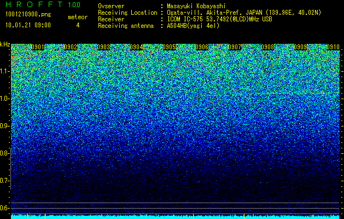Click the 1.1 frequency axis label

pyautogui.click(x=4, y=71)
